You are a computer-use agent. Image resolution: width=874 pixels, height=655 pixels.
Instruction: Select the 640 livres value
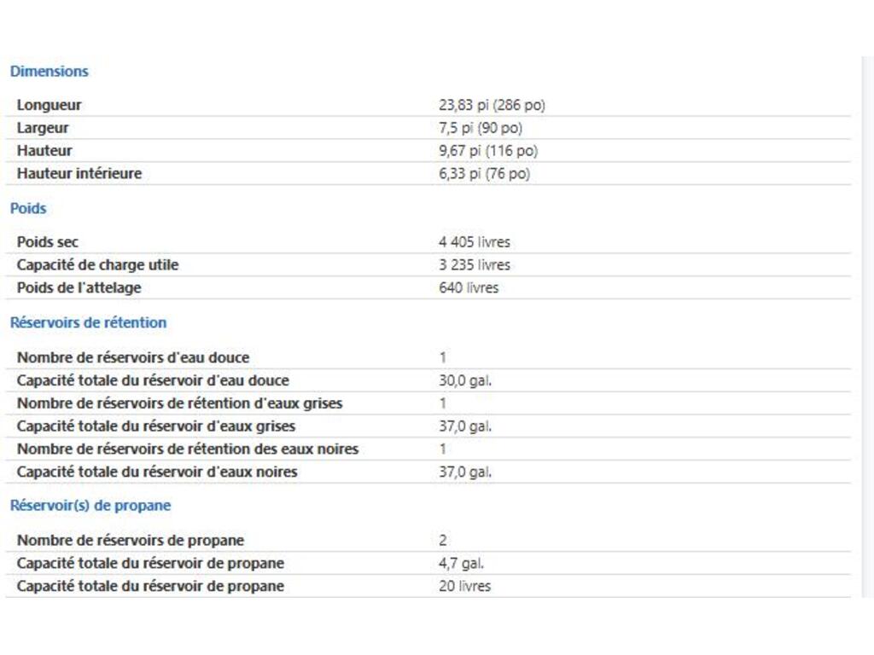pos(469,287)
